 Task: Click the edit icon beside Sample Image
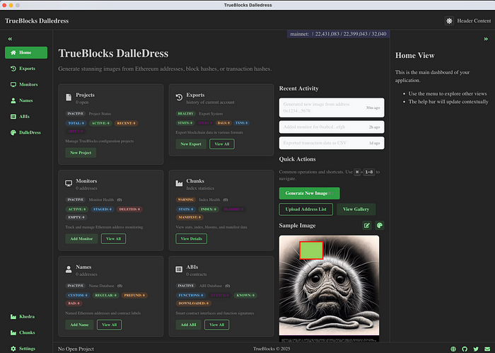pos(366,226)
